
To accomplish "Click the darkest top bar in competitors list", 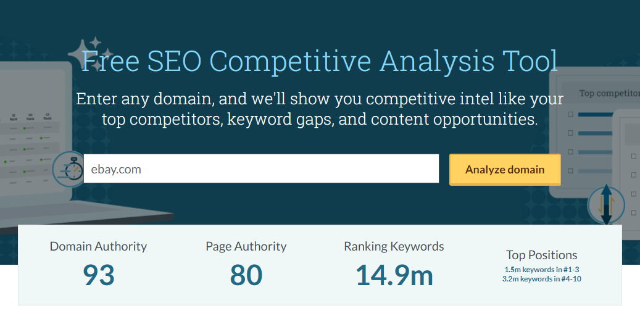I will [x=594, y=114].
